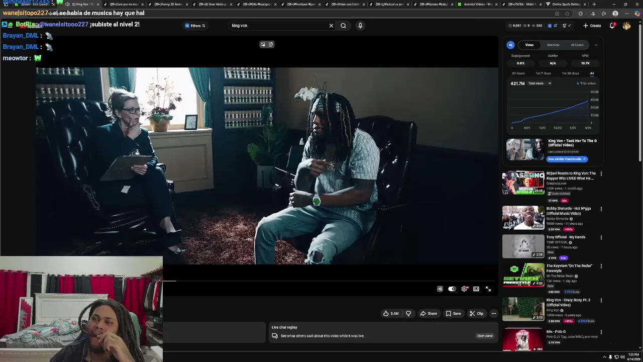The height and width of the screenshot is (362, 643).
Task: Open the account avatar menu
Action: click(626, 26)
